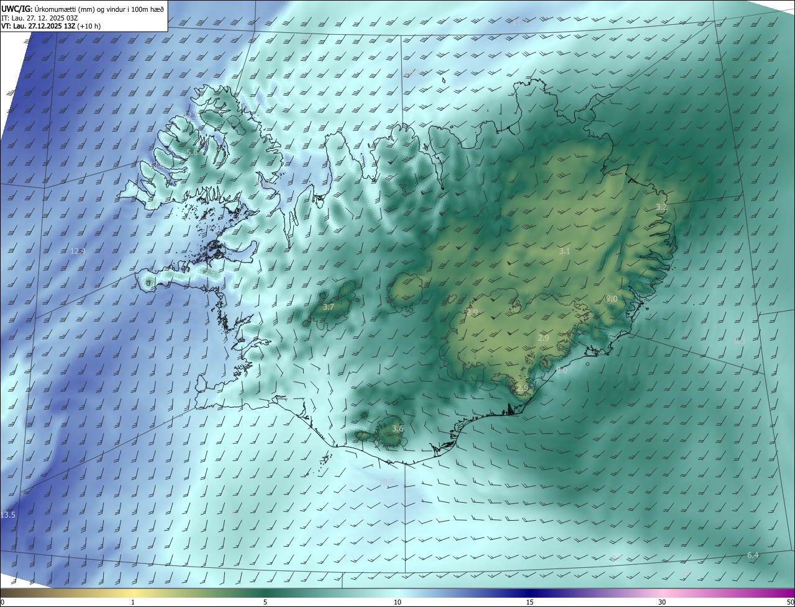Click the 'VT: Lau. 27.12.2025 13Z (+10 h)' line
Screen dimensions: 795x607
pos(51,26)
